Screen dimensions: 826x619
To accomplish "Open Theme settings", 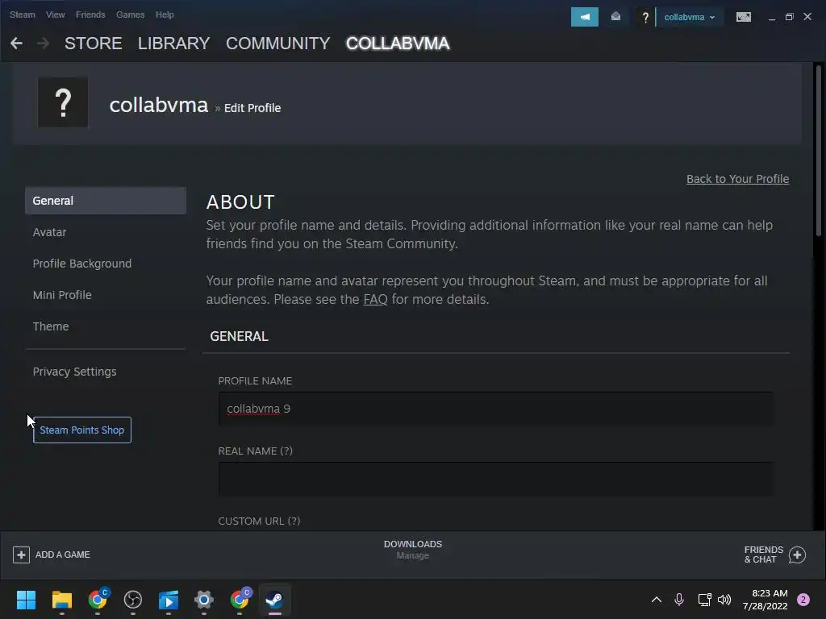I will click(51, 326).
